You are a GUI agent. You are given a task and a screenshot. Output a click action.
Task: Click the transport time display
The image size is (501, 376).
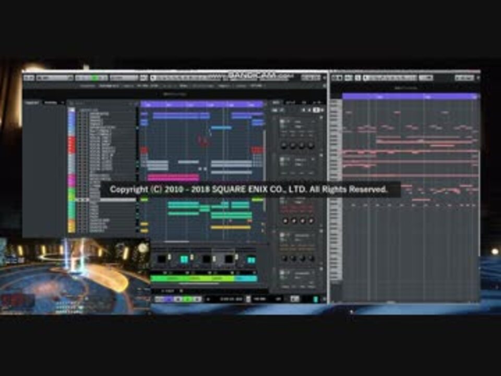coord(231,299)
